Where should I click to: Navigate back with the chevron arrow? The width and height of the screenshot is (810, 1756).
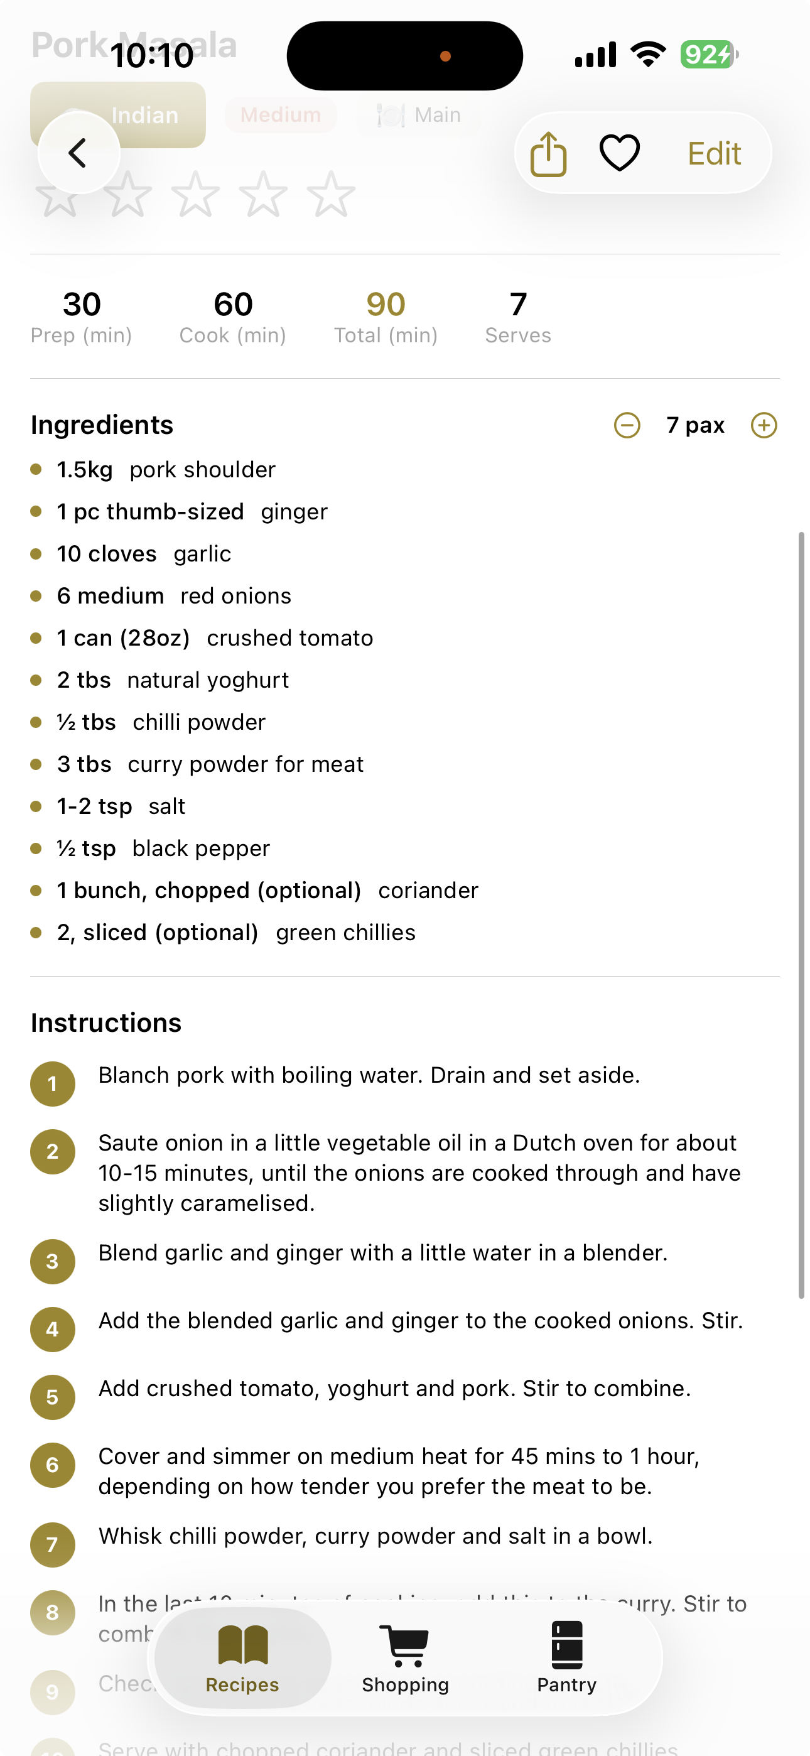(78, 152)
